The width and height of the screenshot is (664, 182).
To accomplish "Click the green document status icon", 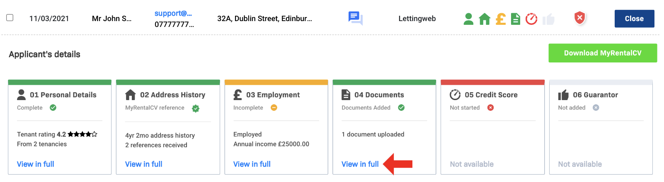I will (516, 19).
